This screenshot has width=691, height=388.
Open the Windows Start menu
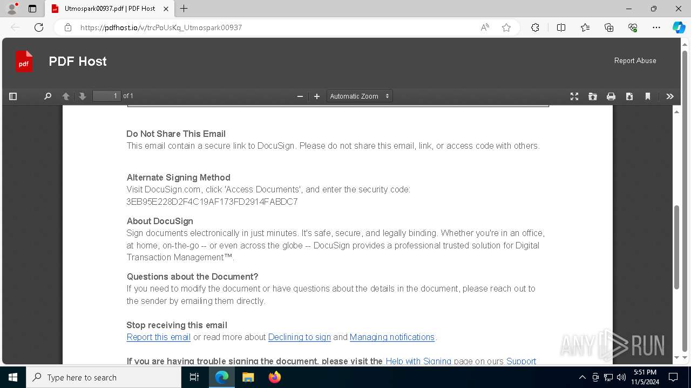(13, 377)
